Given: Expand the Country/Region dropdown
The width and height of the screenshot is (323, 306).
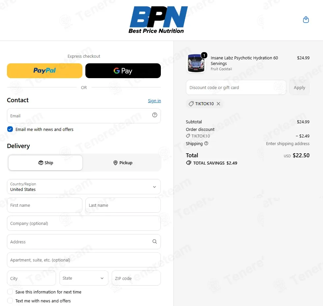Looking at the screenshot, I should [x=84, y=187].
